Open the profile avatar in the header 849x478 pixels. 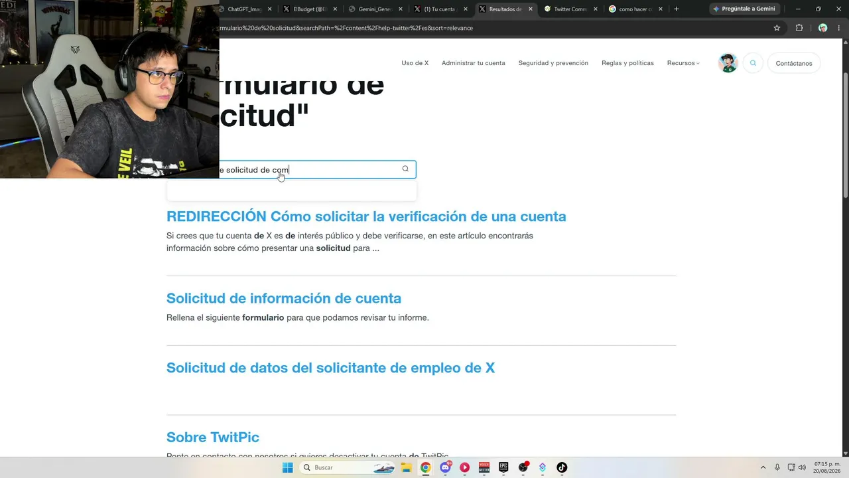click(x=728, y=63)
